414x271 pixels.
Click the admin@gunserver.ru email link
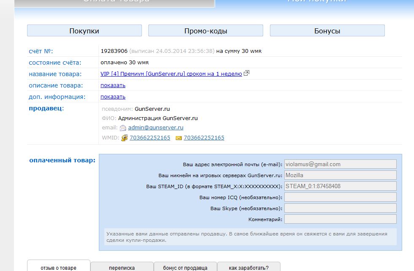(x=155, y=127)
